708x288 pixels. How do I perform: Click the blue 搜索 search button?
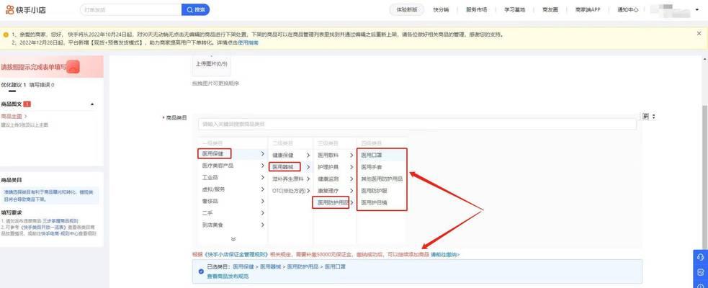coord(195,9)
